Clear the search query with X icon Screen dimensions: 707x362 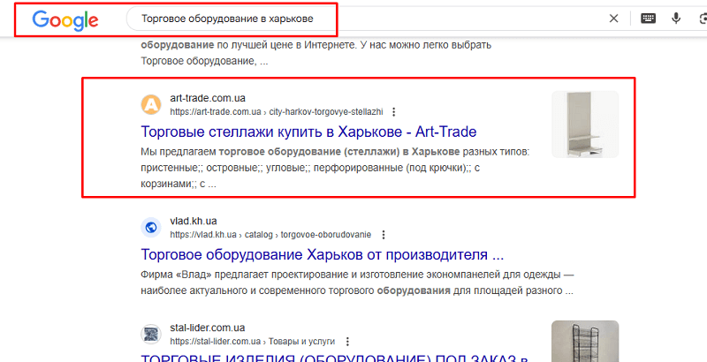click(x=613, y=19)
